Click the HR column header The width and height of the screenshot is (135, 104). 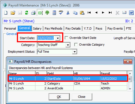coord(87,73)
